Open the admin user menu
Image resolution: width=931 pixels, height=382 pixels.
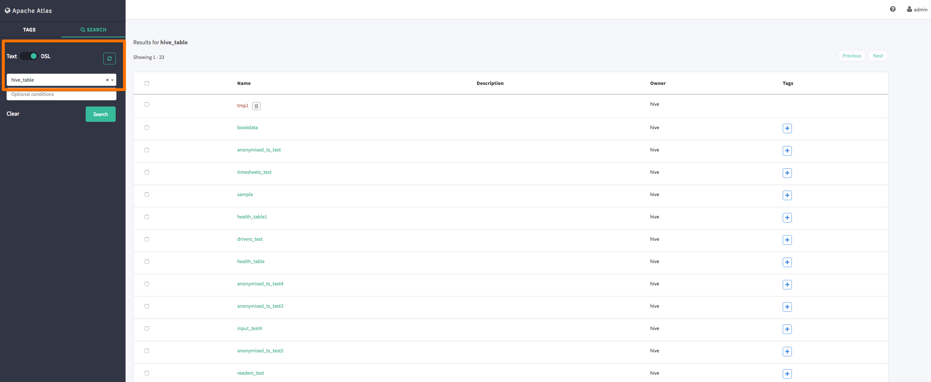coord(917,9)
